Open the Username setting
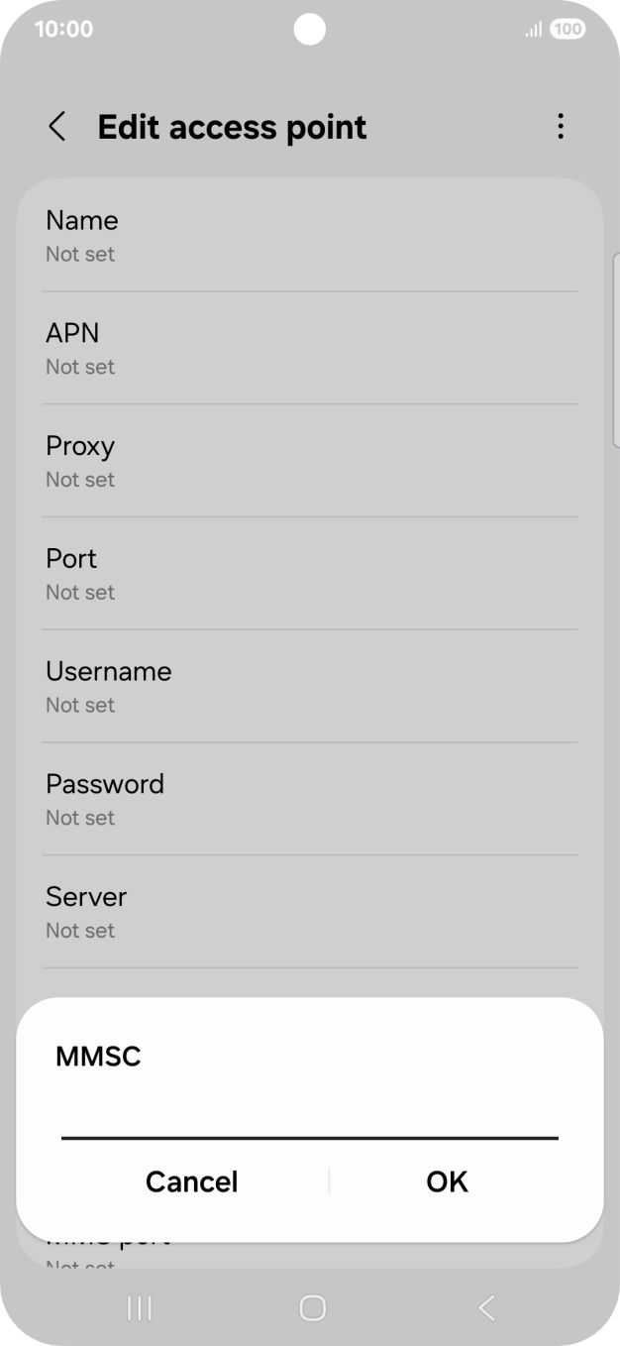The width and height of the screenshot is (620, 1346). pyautogui.click(x=310, y=686)
